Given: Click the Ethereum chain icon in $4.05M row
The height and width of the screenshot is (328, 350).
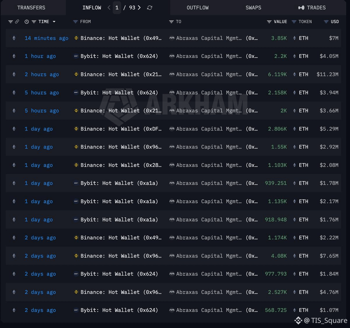Looking at the screenshot, I should (14, 56).
